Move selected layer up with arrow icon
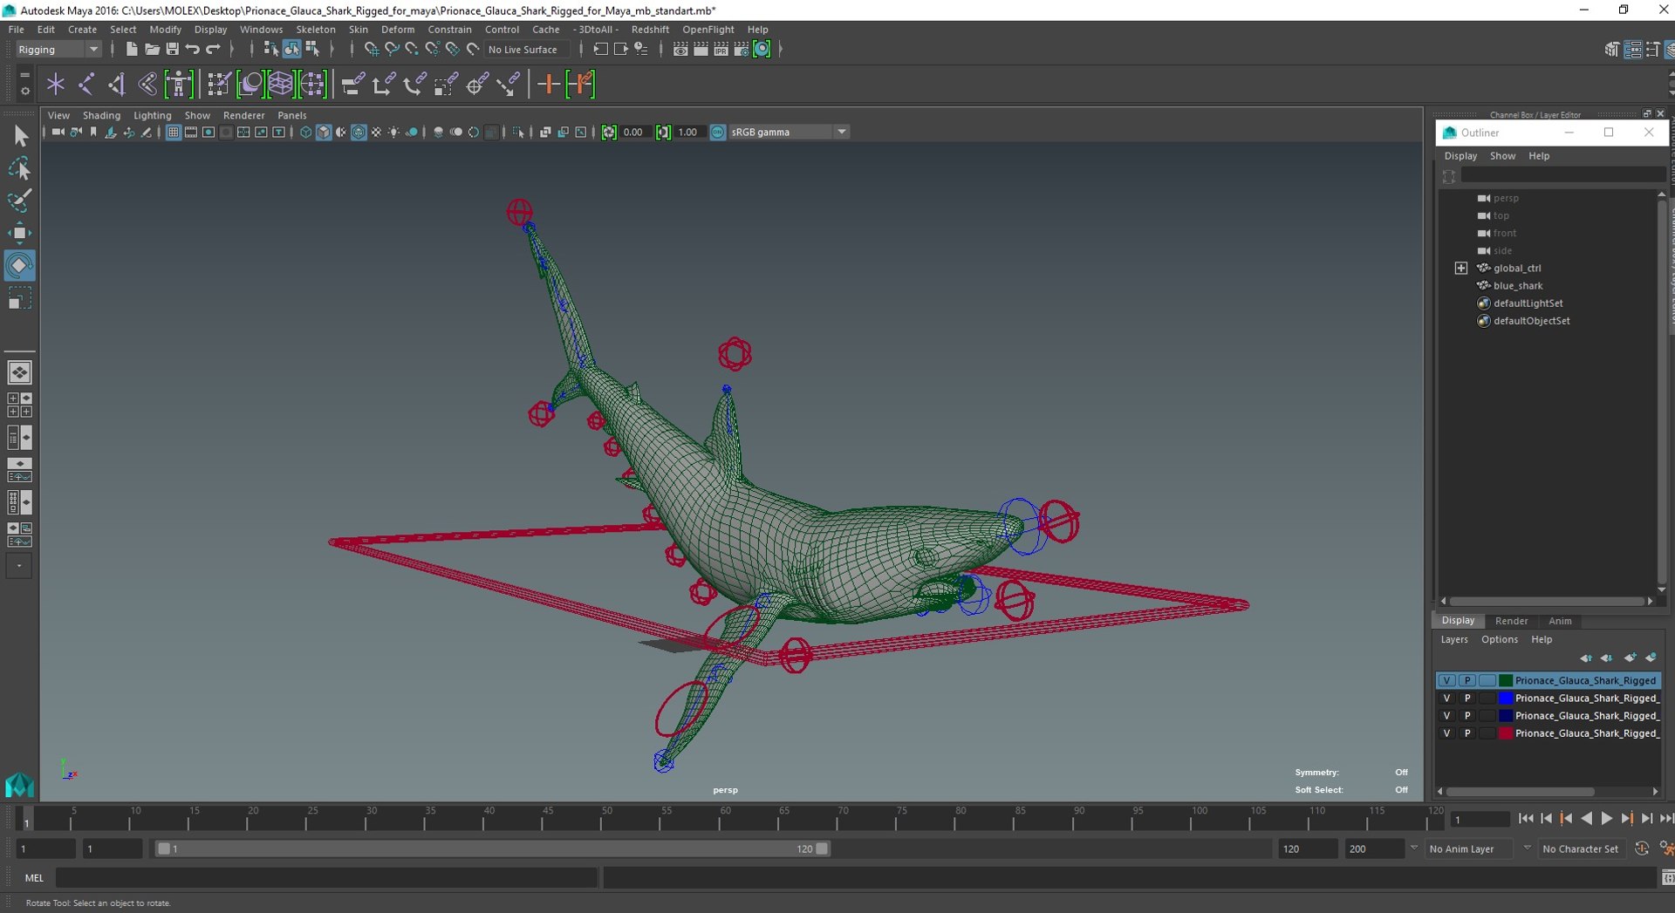The image size is (1675, 913). 1585,657
